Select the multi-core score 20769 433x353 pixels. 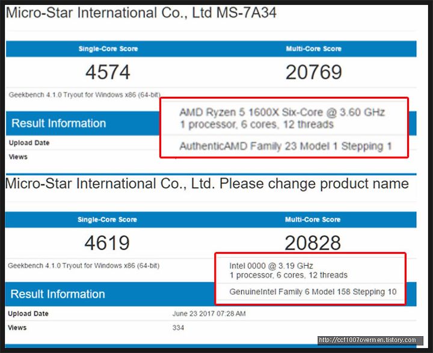pyautogui.click(x=314, y=72)
